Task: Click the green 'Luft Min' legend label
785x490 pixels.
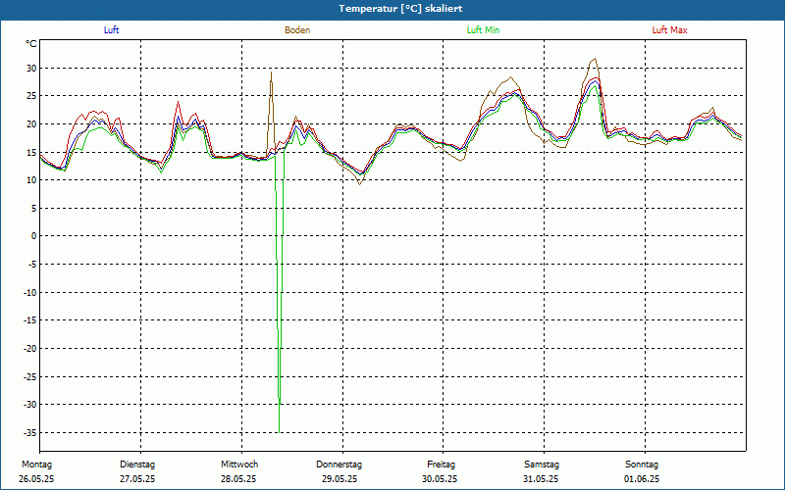Action: [483, 30]
